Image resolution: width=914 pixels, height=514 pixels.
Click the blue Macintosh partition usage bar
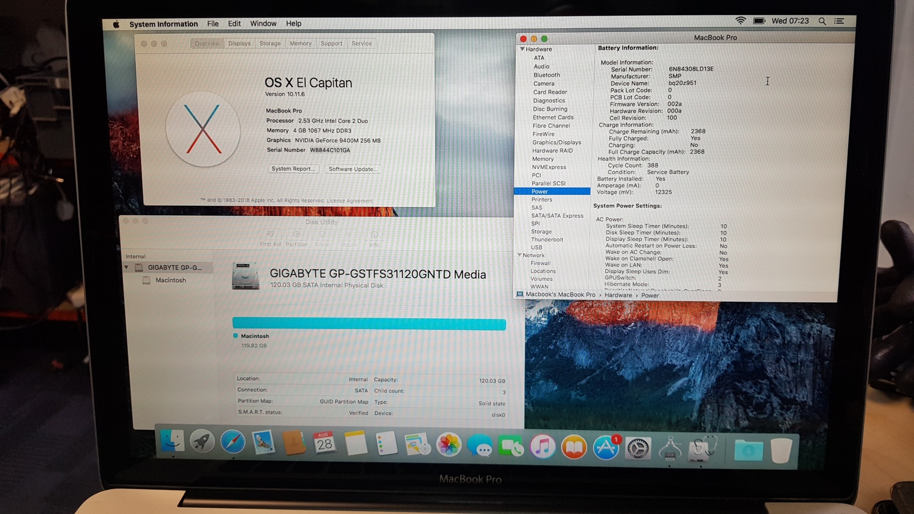click(369, 324)
